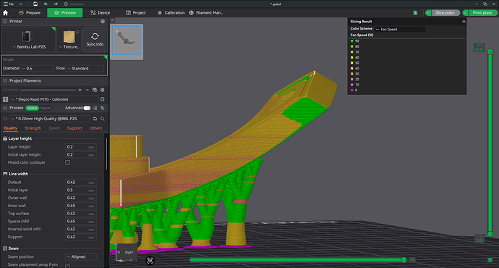
Task: Click the Outer wall line width field
Action: [x=80, y=198]
